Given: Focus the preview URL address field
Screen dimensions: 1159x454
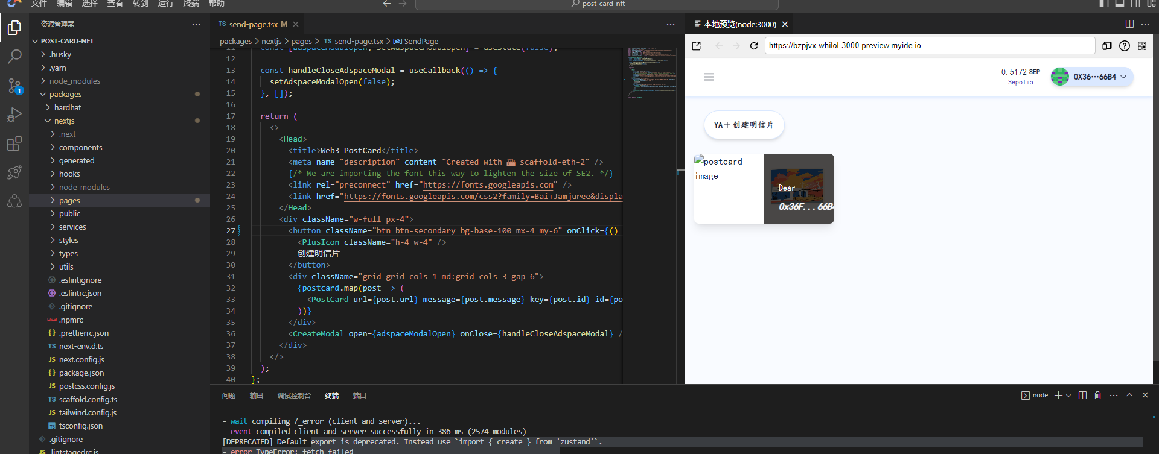Looking at the screenshot, I should click(930, 46).
